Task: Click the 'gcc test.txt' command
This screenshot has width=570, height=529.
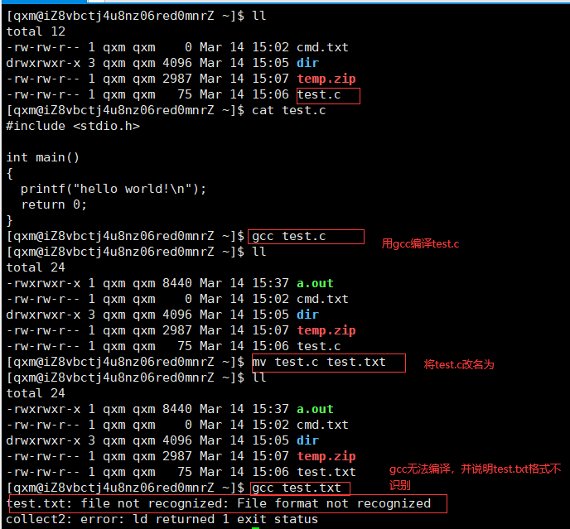Action: (297, 488)
